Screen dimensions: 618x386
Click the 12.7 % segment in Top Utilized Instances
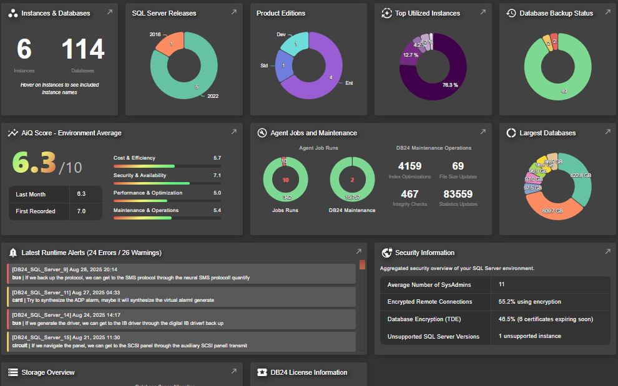[410, 55]
